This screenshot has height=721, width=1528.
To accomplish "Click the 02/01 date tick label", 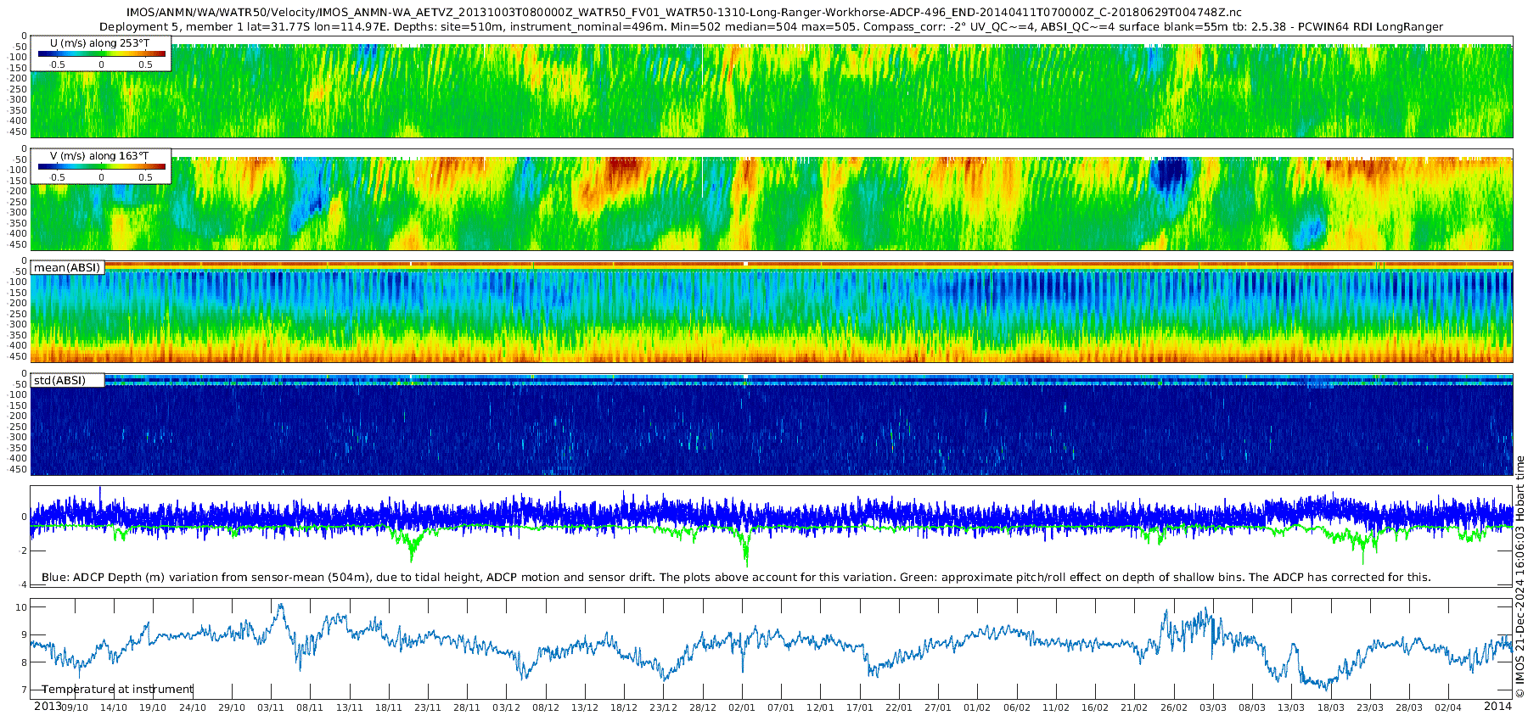I will click(742, 707).
